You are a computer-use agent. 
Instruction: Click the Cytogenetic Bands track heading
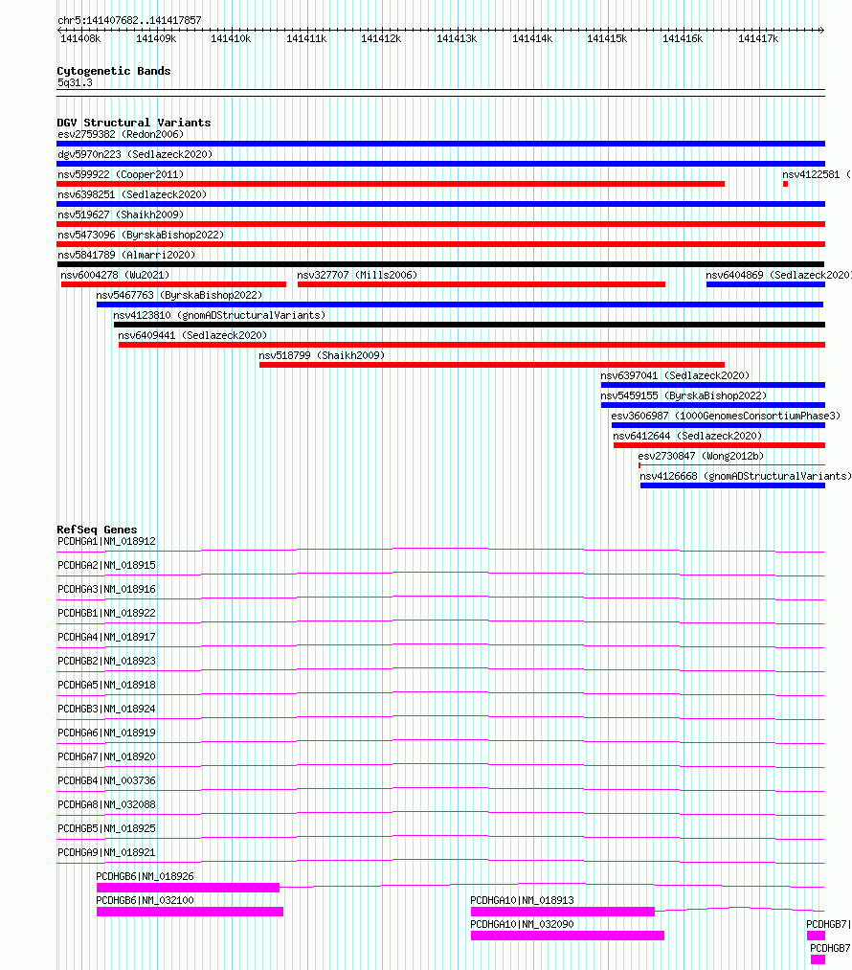point(114,71)
